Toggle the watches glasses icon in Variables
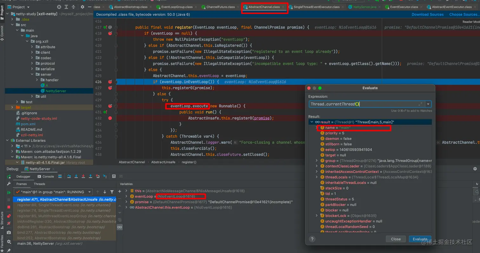Screen dimensions: 480x253 tap(120, 227)
